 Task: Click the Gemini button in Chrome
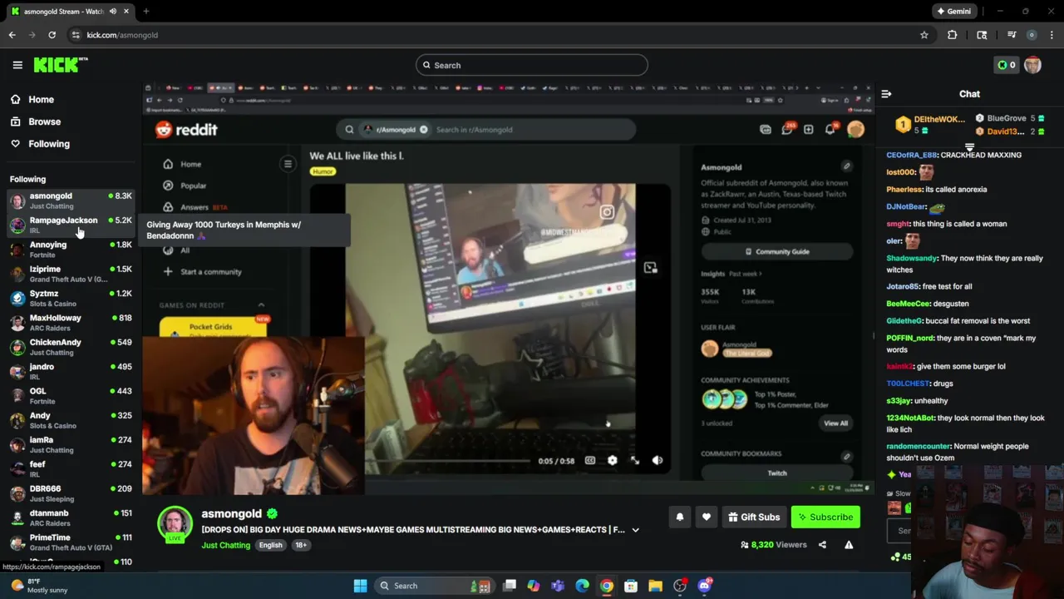[x=953, y=11]
